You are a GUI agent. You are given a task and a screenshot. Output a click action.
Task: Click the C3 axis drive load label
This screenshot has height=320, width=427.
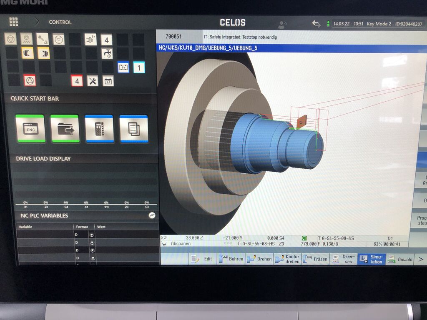(x=147, y=207)
